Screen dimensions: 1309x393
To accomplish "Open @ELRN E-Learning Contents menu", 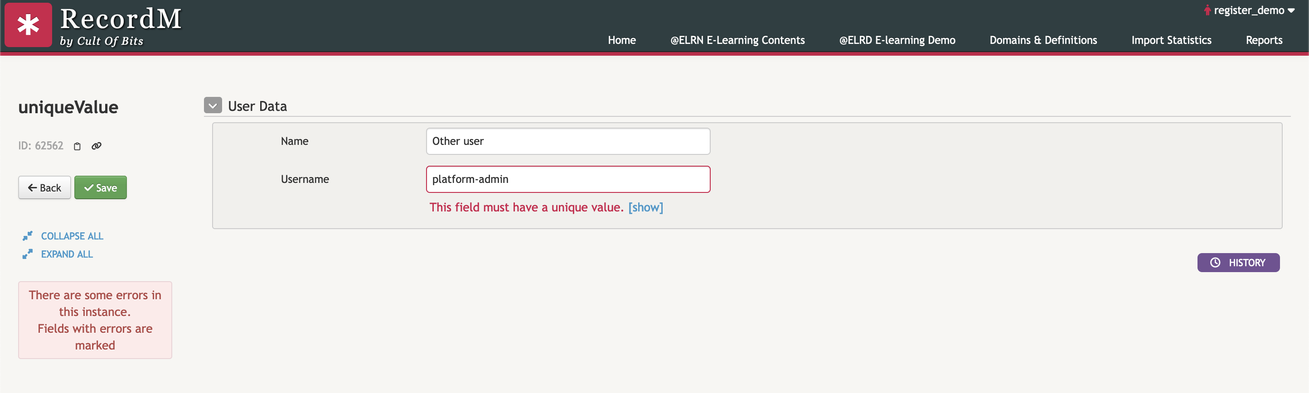I will 737,40.
